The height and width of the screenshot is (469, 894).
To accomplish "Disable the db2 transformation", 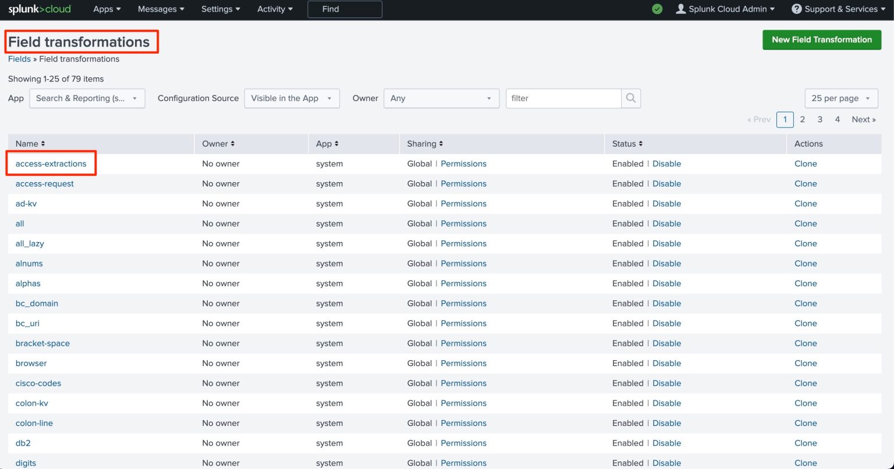I will click(667, 443).
